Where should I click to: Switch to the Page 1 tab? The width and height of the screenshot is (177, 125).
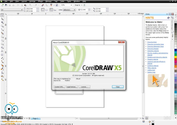[x=35, y=118]
